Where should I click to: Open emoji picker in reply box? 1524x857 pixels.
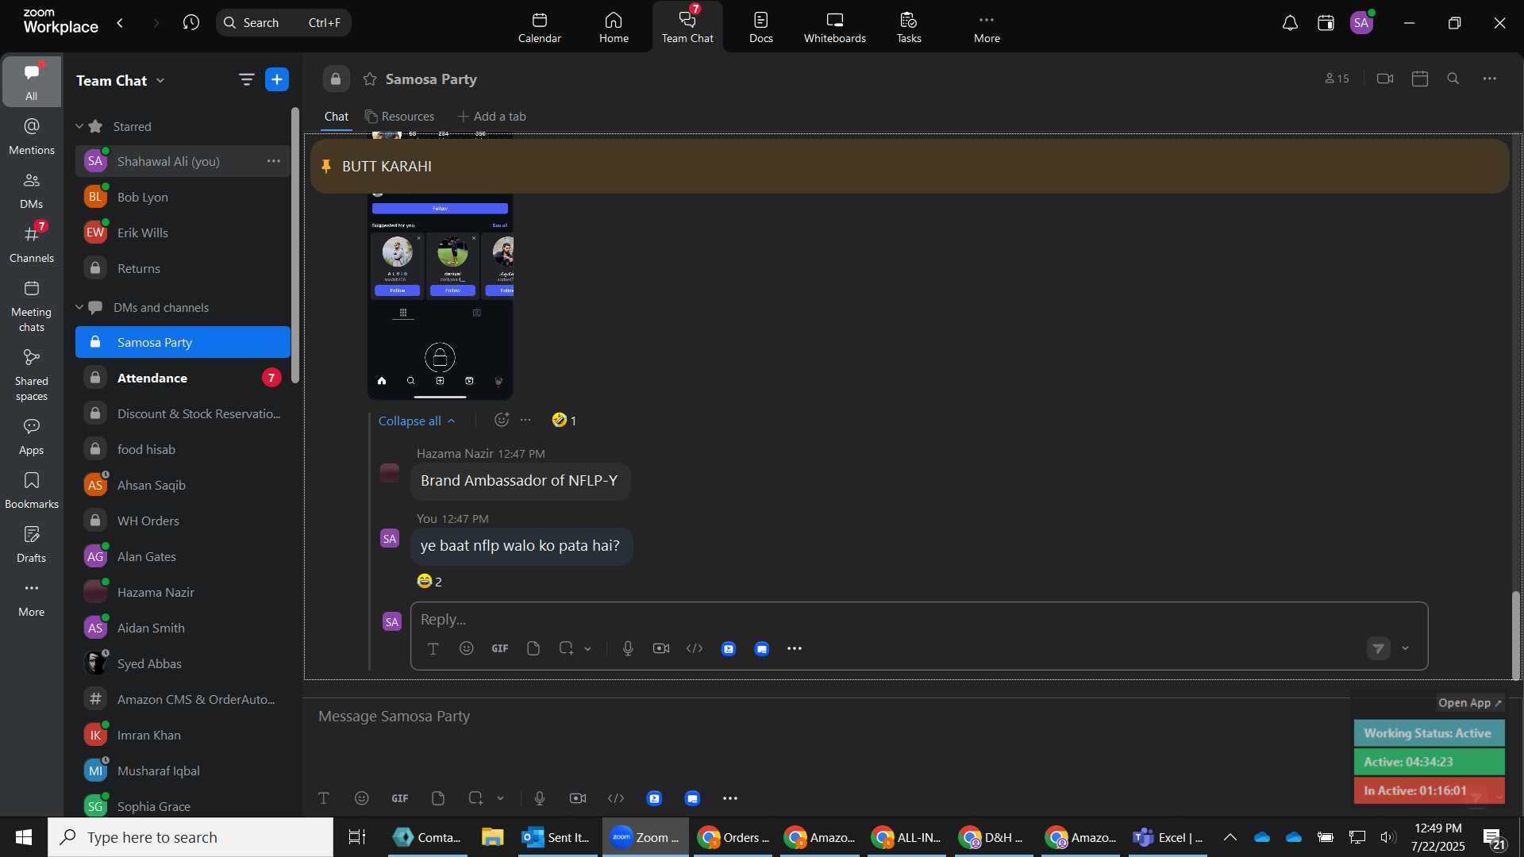tap(467, 648)
